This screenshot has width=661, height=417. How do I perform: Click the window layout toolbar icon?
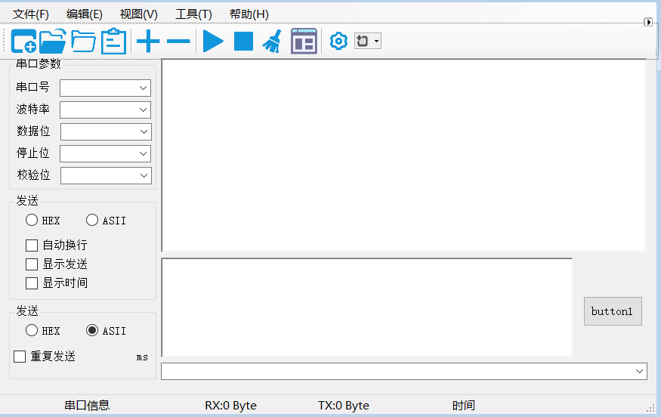pos(304,42)
